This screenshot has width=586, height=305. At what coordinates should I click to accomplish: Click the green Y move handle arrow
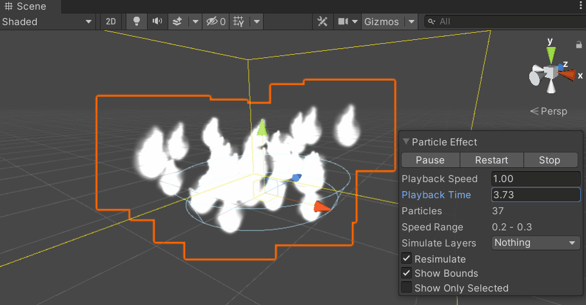click(262, 128)
